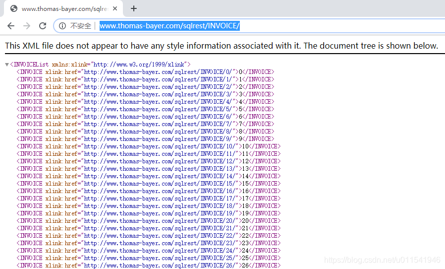Close the thomas-bayer.com tab
Viewport: 445px width, 269px height.
pos(115,8)
